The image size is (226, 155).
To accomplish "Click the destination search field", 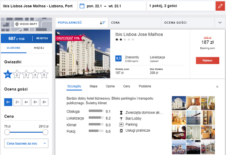I will coord(39,6).
